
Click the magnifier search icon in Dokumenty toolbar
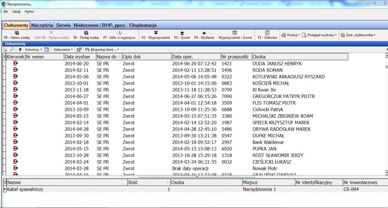click(x=12, y=49)
